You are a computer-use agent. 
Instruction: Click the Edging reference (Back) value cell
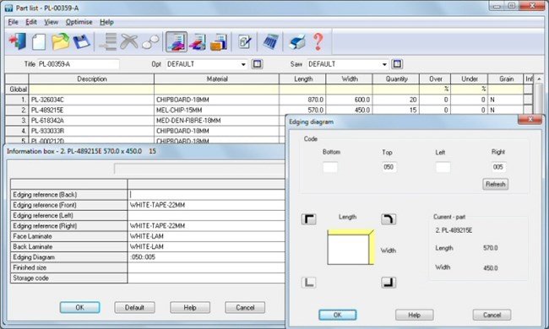[x=207, y=194]
